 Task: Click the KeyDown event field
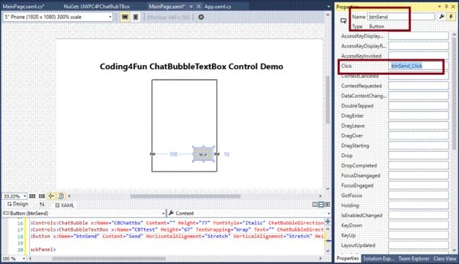418,225
